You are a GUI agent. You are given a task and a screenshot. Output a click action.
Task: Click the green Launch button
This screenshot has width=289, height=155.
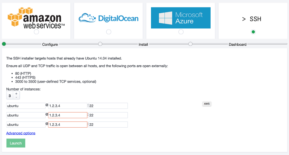[x=16, y=143]
